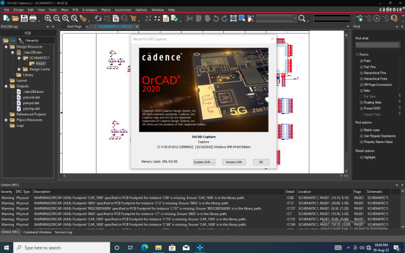Enable the Hierarchical Pins checkbox
Viewport: 405px width, 253px height.
(x=362, y=73)
